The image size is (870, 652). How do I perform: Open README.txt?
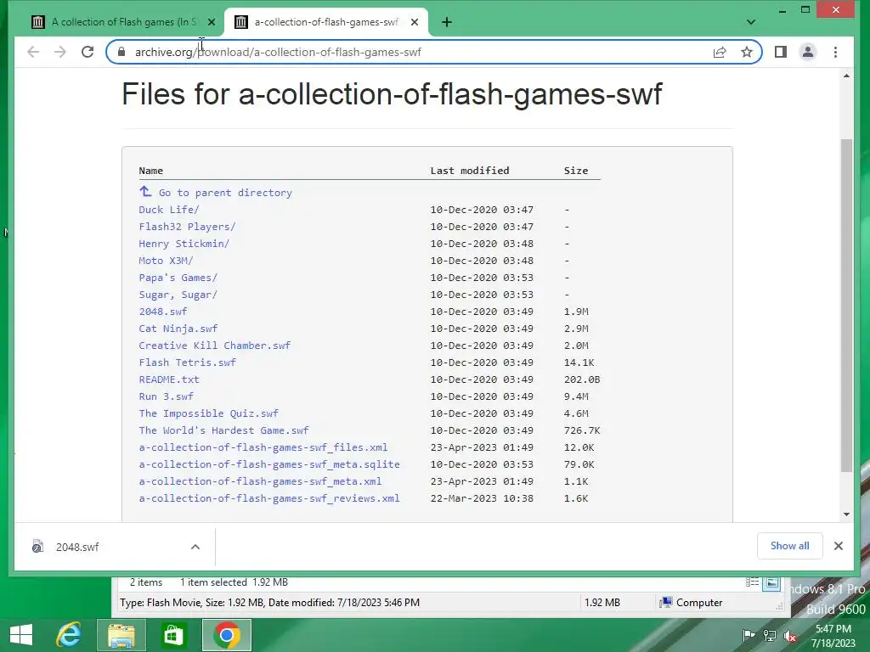tap(169, 379)
